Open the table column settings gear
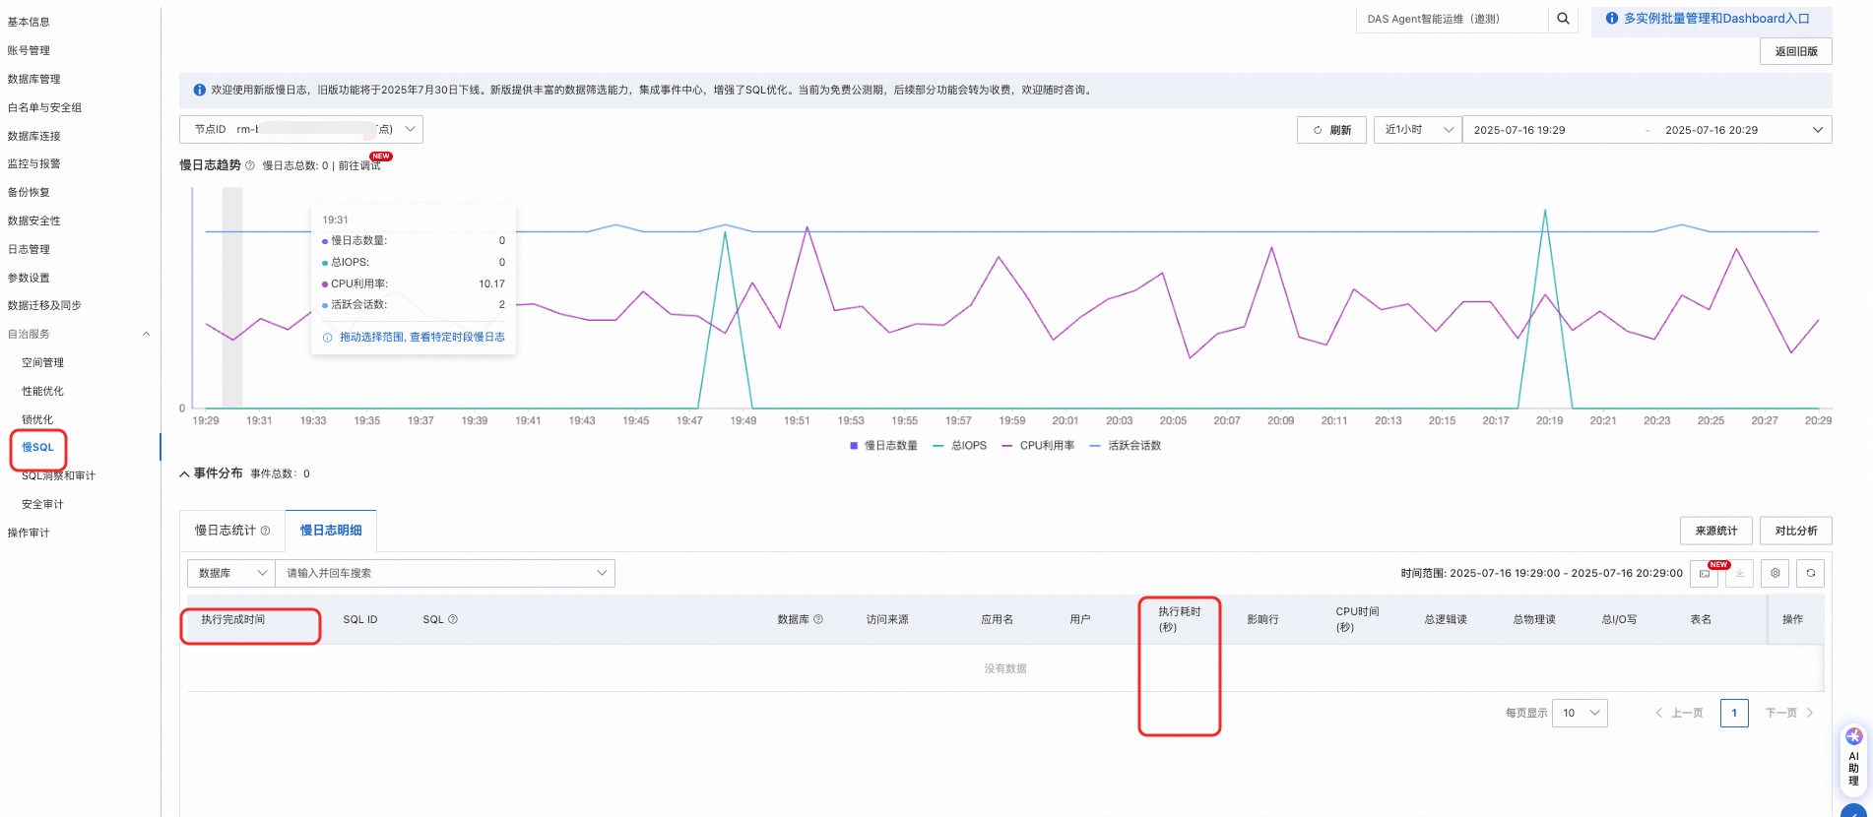1873x817 pixels. point(1776,573)
